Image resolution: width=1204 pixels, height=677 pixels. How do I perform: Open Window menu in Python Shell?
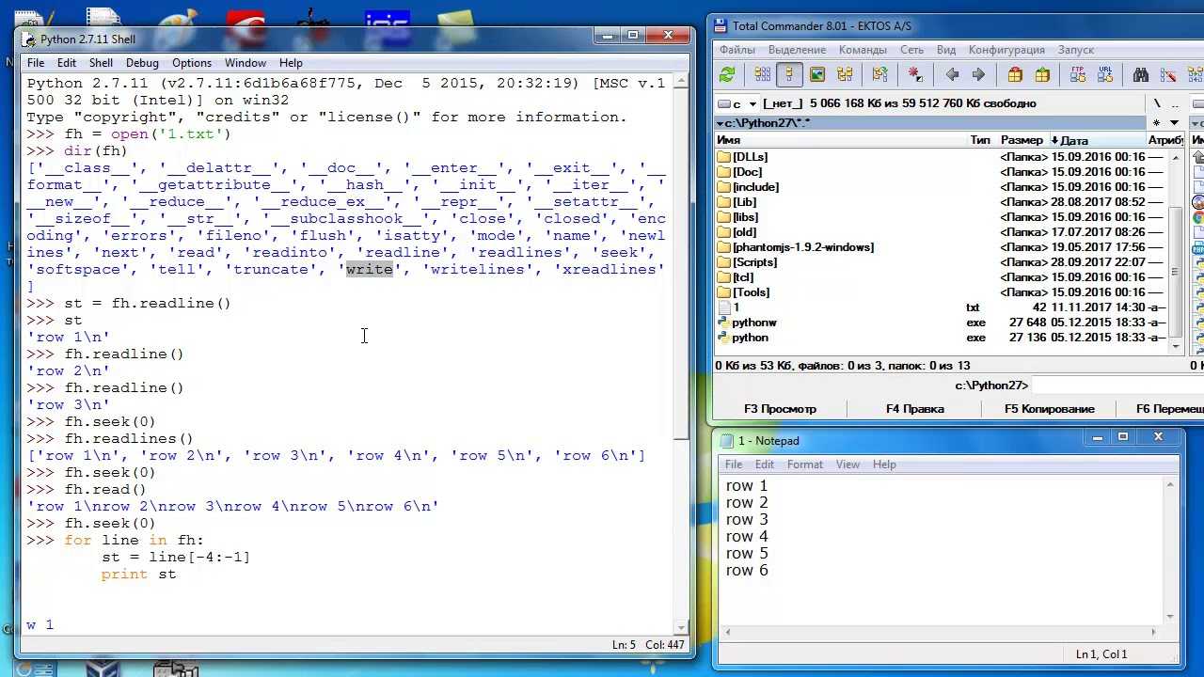[246, 63]
